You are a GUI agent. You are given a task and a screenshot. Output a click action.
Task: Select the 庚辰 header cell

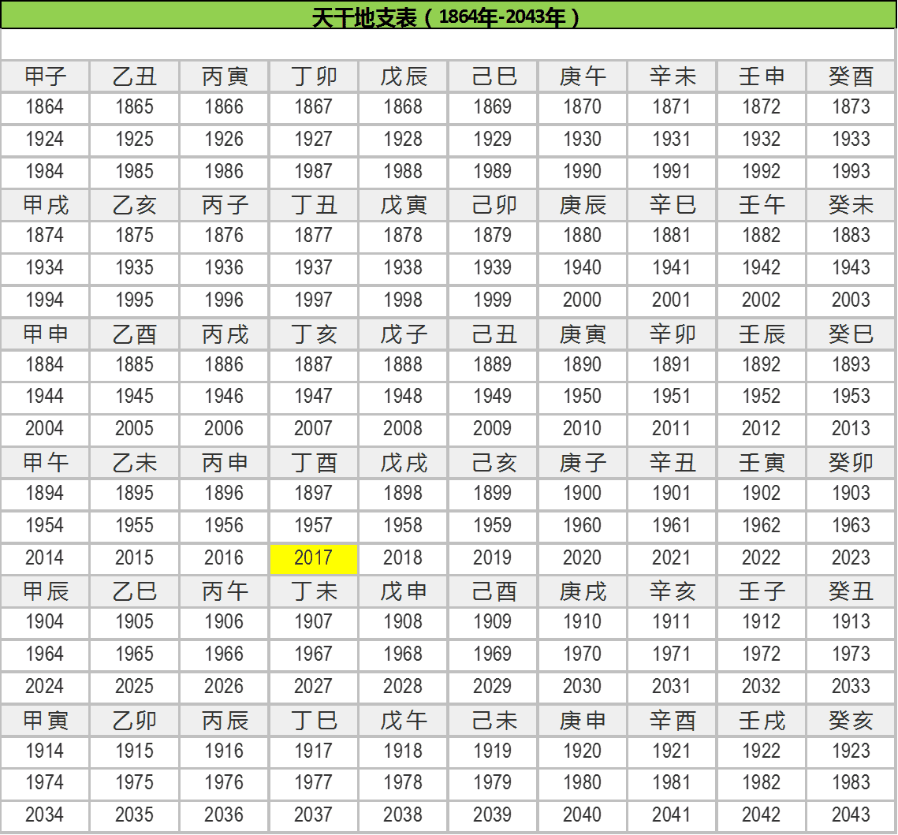[x=583, y=205]
